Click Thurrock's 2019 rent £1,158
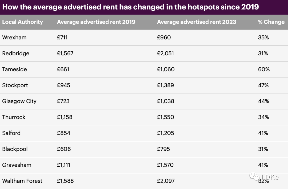 pos(65,117)
